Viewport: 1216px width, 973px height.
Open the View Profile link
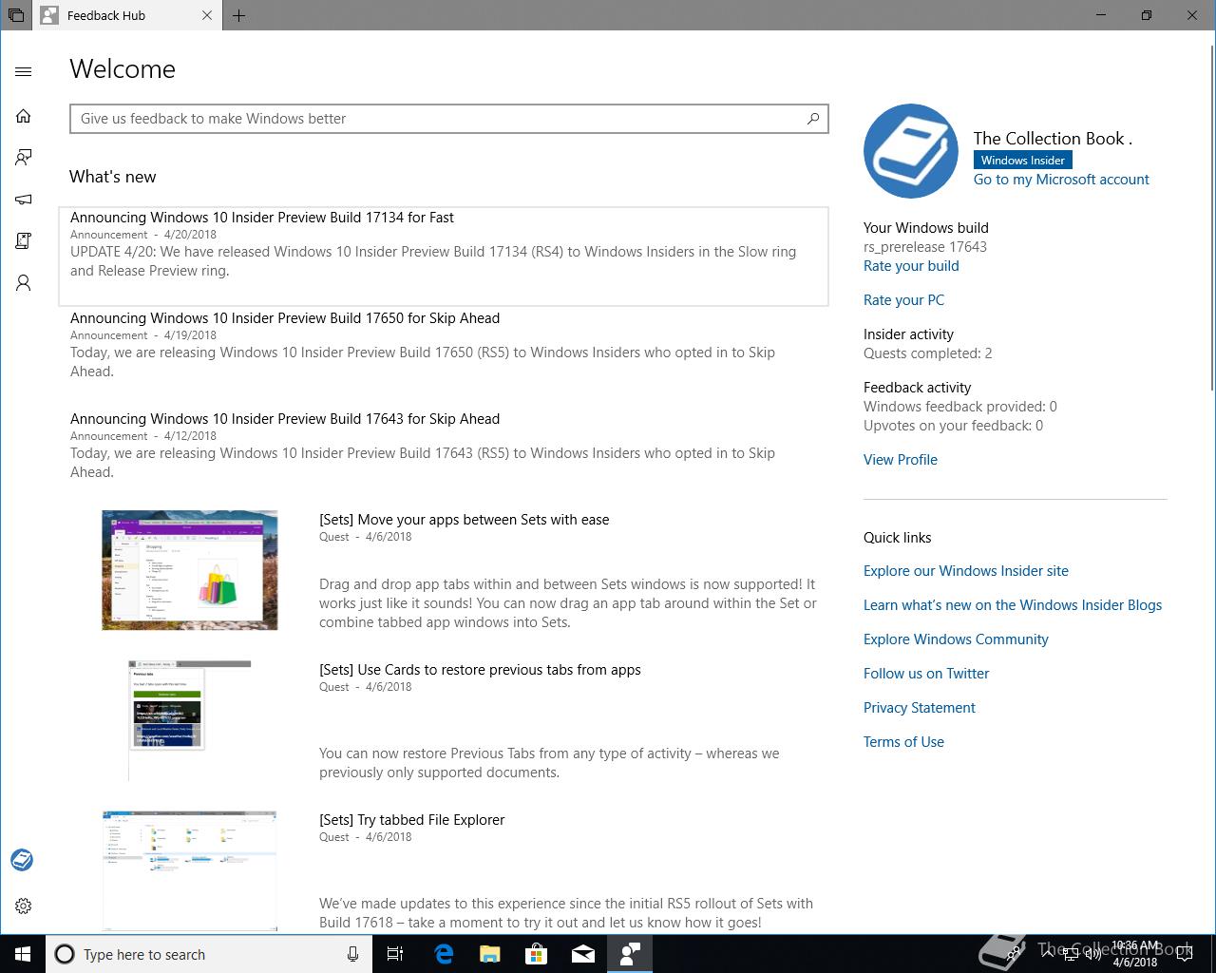[901, 460]
